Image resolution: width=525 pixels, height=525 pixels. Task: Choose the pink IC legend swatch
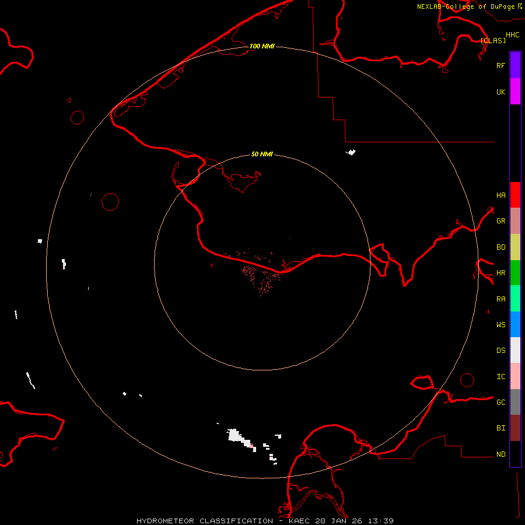[x=515, y=376]
